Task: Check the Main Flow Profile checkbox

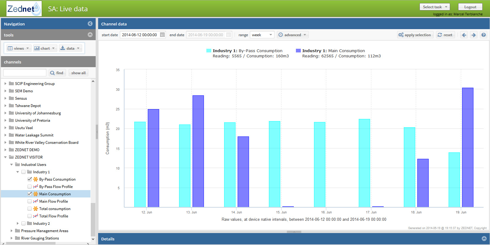Action: [x=29, y=201]
